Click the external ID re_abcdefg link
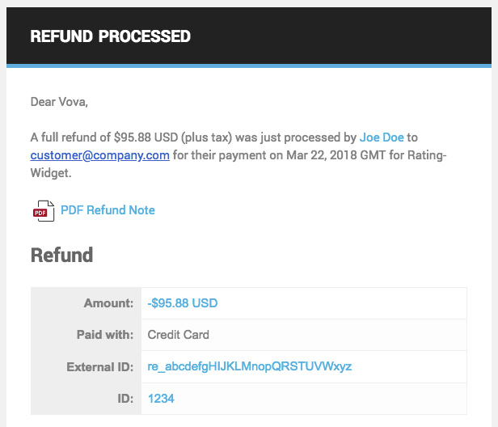This screenshot has width=498, height=427. (249, 366)
